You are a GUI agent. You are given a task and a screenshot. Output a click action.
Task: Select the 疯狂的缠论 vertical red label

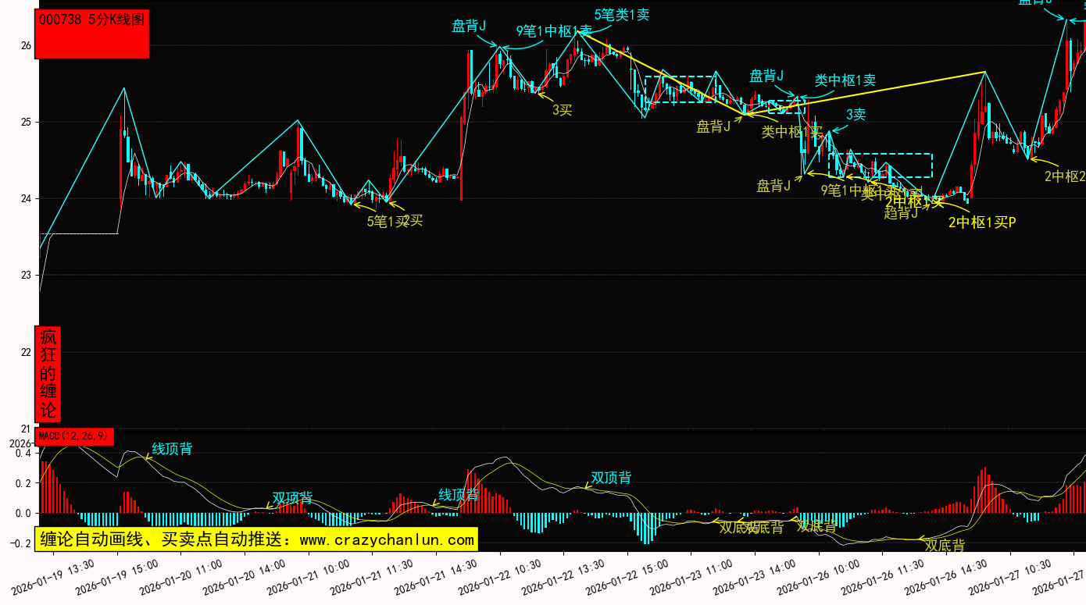[x=48, y=374]
